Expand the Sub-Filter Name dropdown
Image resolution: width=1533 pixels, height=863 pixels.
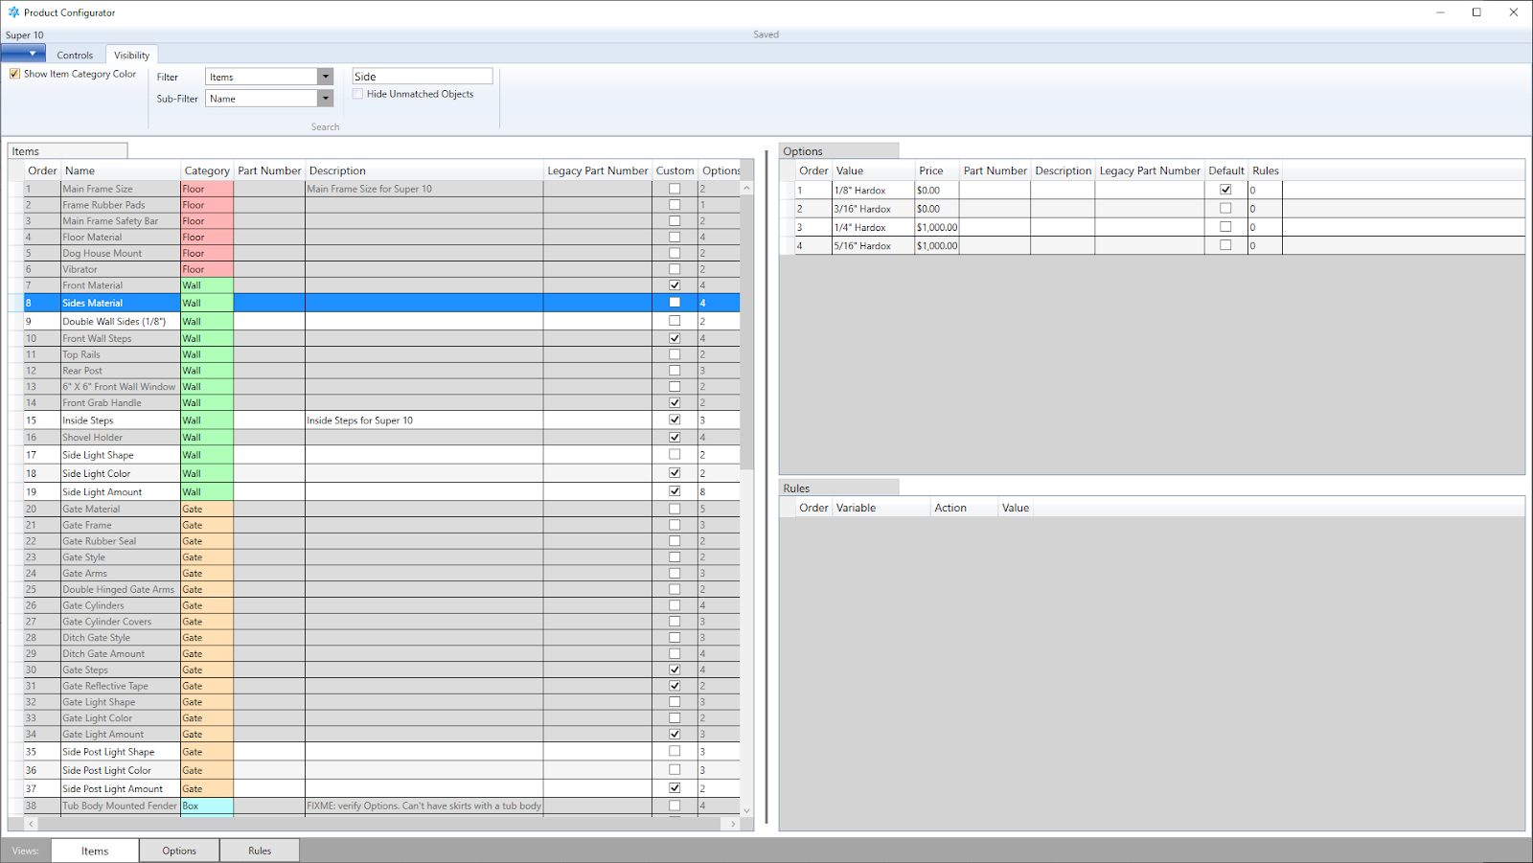[326, 99]
